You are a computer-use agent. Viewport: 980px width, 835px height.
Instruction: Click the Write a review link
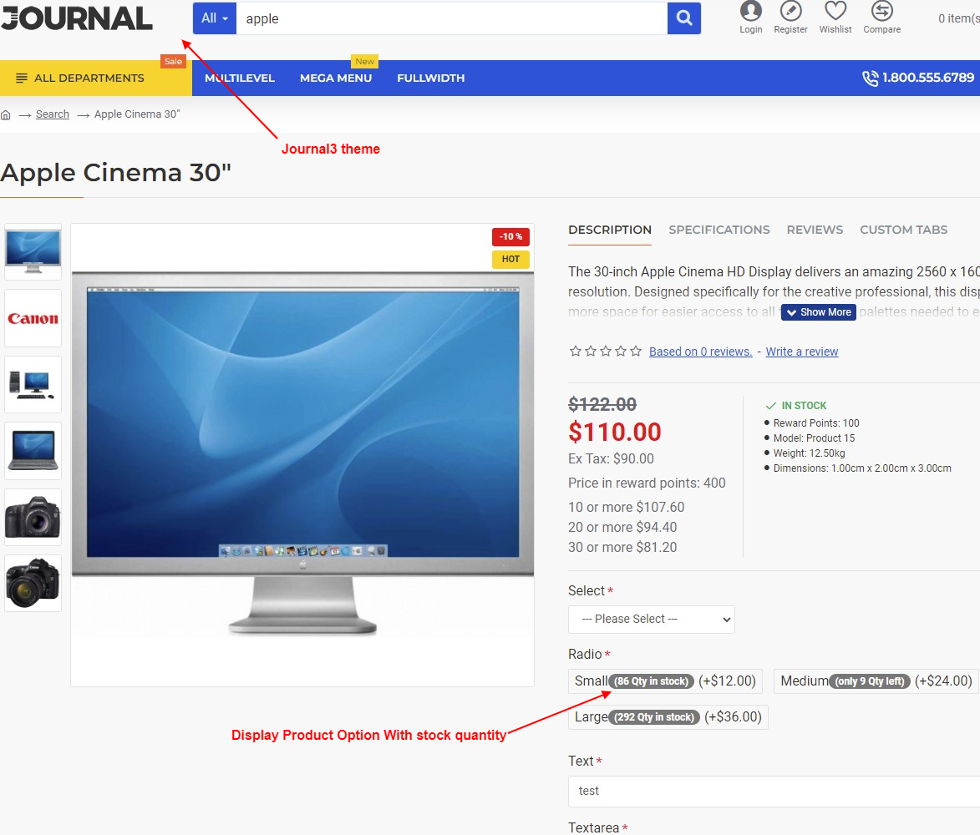click(x=802, y=352)
